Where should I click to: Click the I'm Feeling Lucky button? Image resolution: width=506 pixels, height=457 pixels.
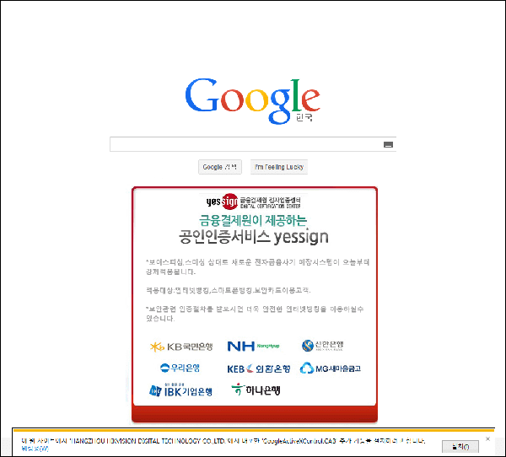point(279,167)
